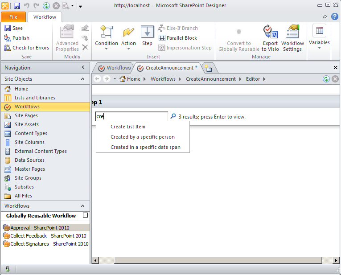Click the Undo arrow in title bar

tap(27, 6)
